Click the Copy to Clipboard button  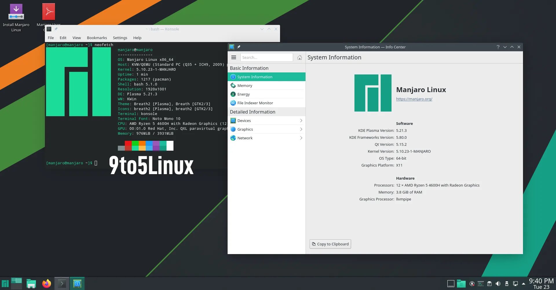pyautogui.click(x=330, y=244)
